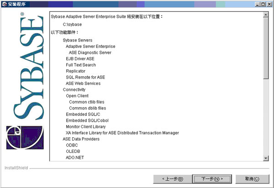Click ASE Diagnostic Server line

coord(90,52)
